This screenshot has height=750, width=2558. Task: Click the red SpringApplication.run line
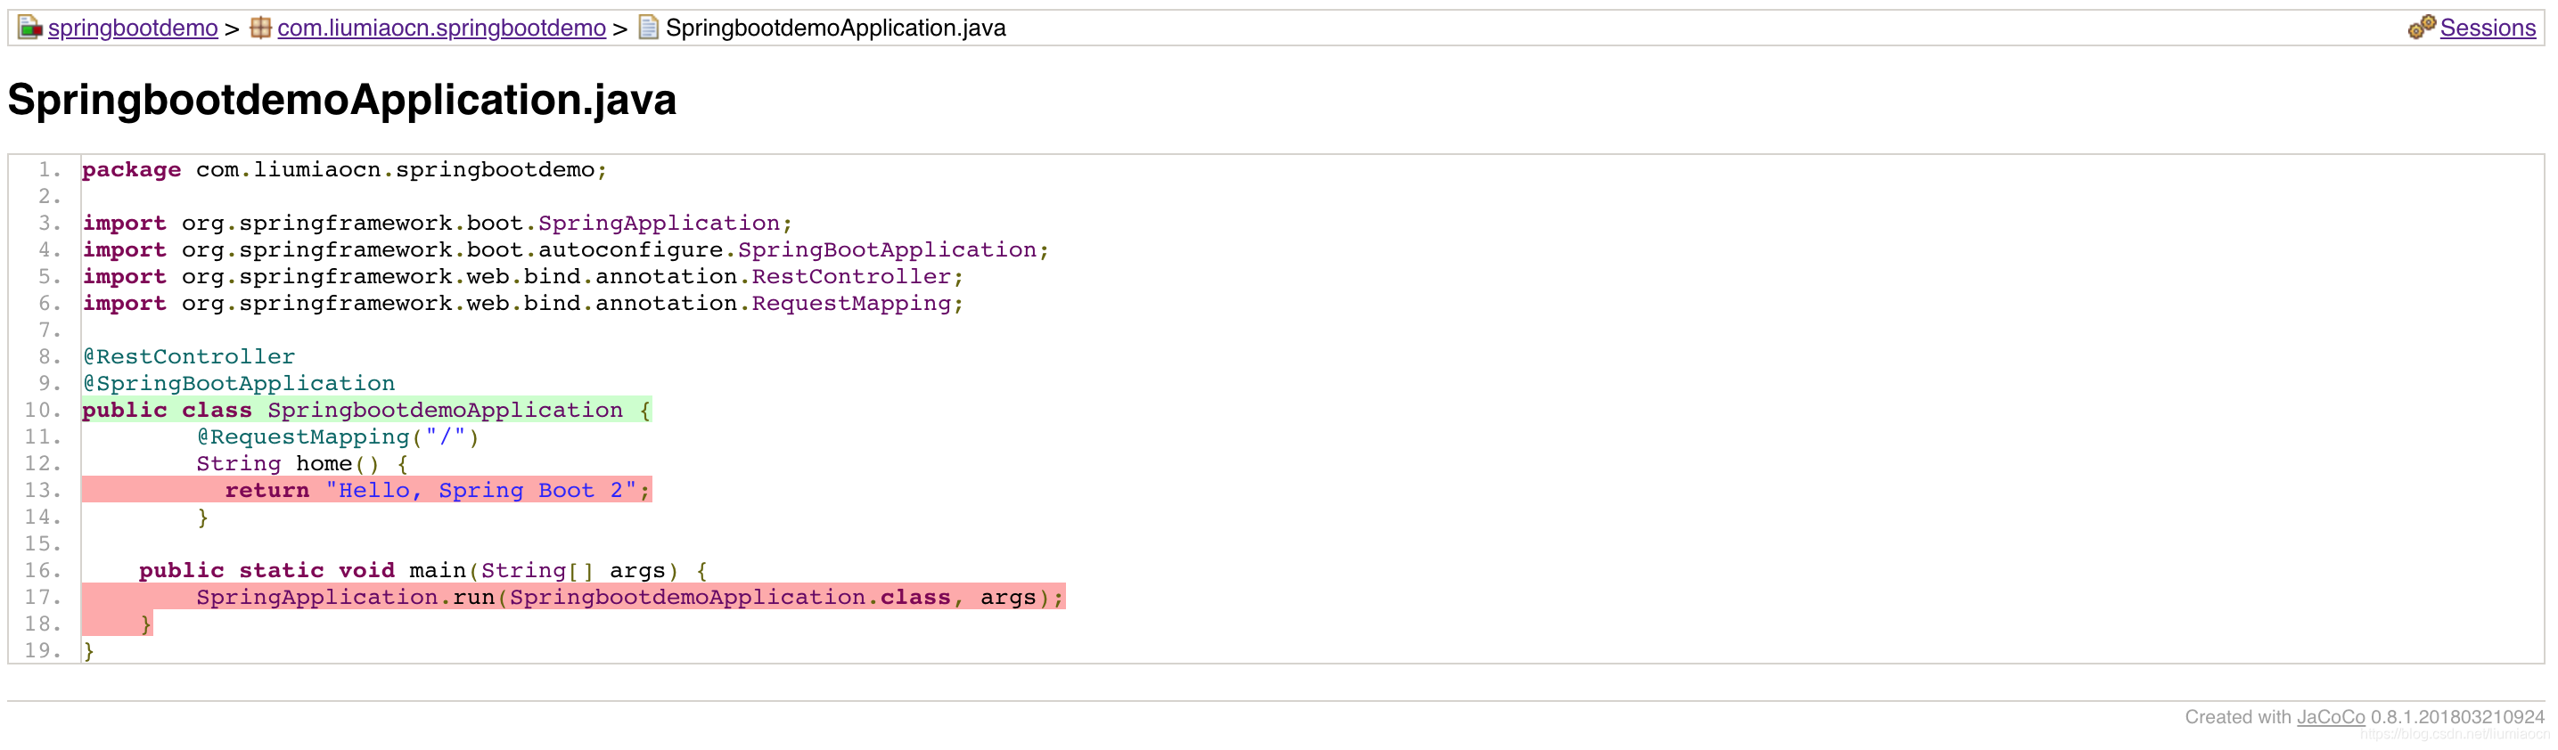pos(573,597)
